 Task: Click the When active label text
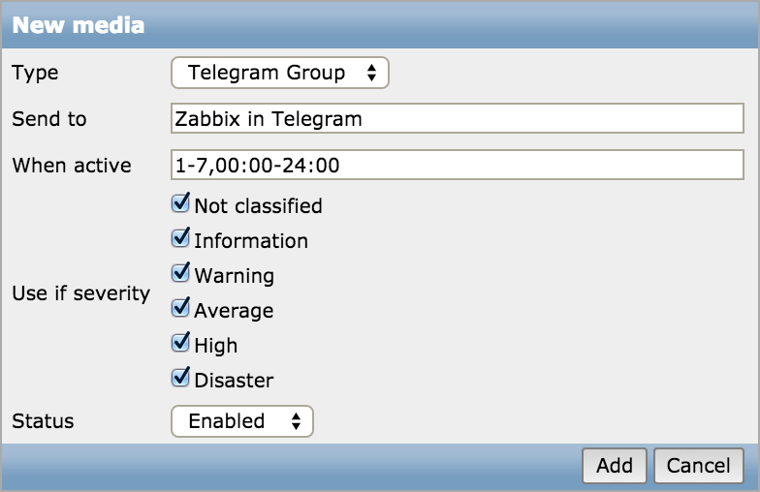72,165
